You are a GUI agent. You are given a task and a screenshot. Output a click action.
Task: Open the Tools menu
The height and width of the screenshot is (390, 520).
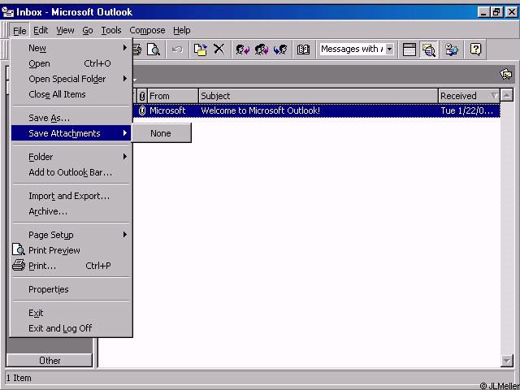[x=111, y=31]
